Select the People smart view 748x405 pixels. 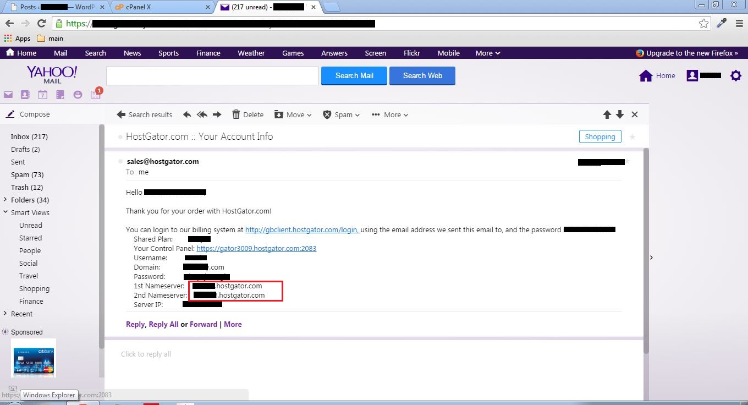click(x=30, y=250)
